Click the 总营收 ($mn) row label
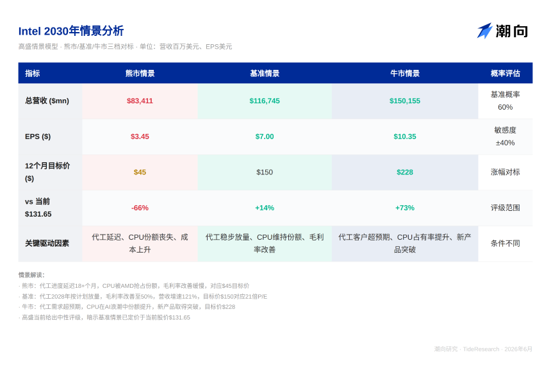 tap(47, 101)
